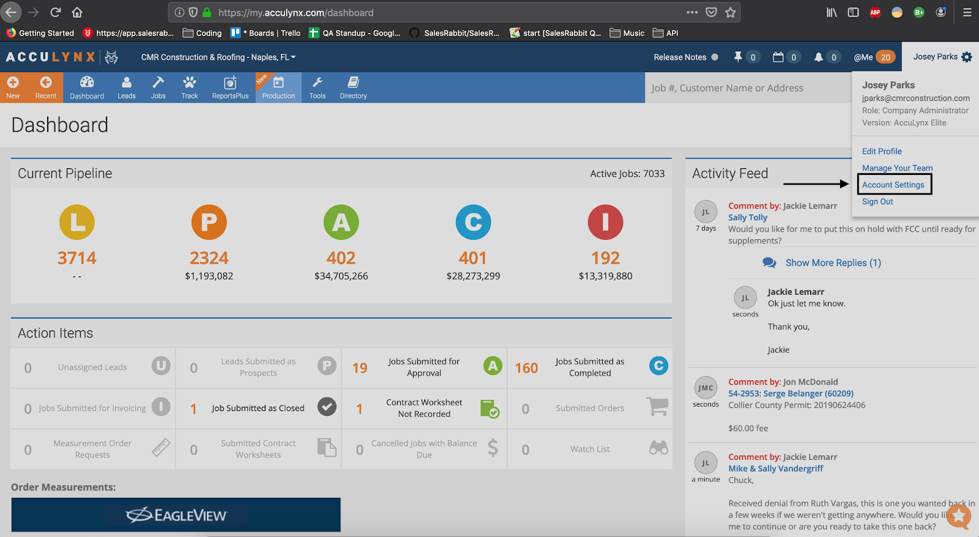Open the Production section
This screenshot has height=537, width=979.
(x=278, y=87)
